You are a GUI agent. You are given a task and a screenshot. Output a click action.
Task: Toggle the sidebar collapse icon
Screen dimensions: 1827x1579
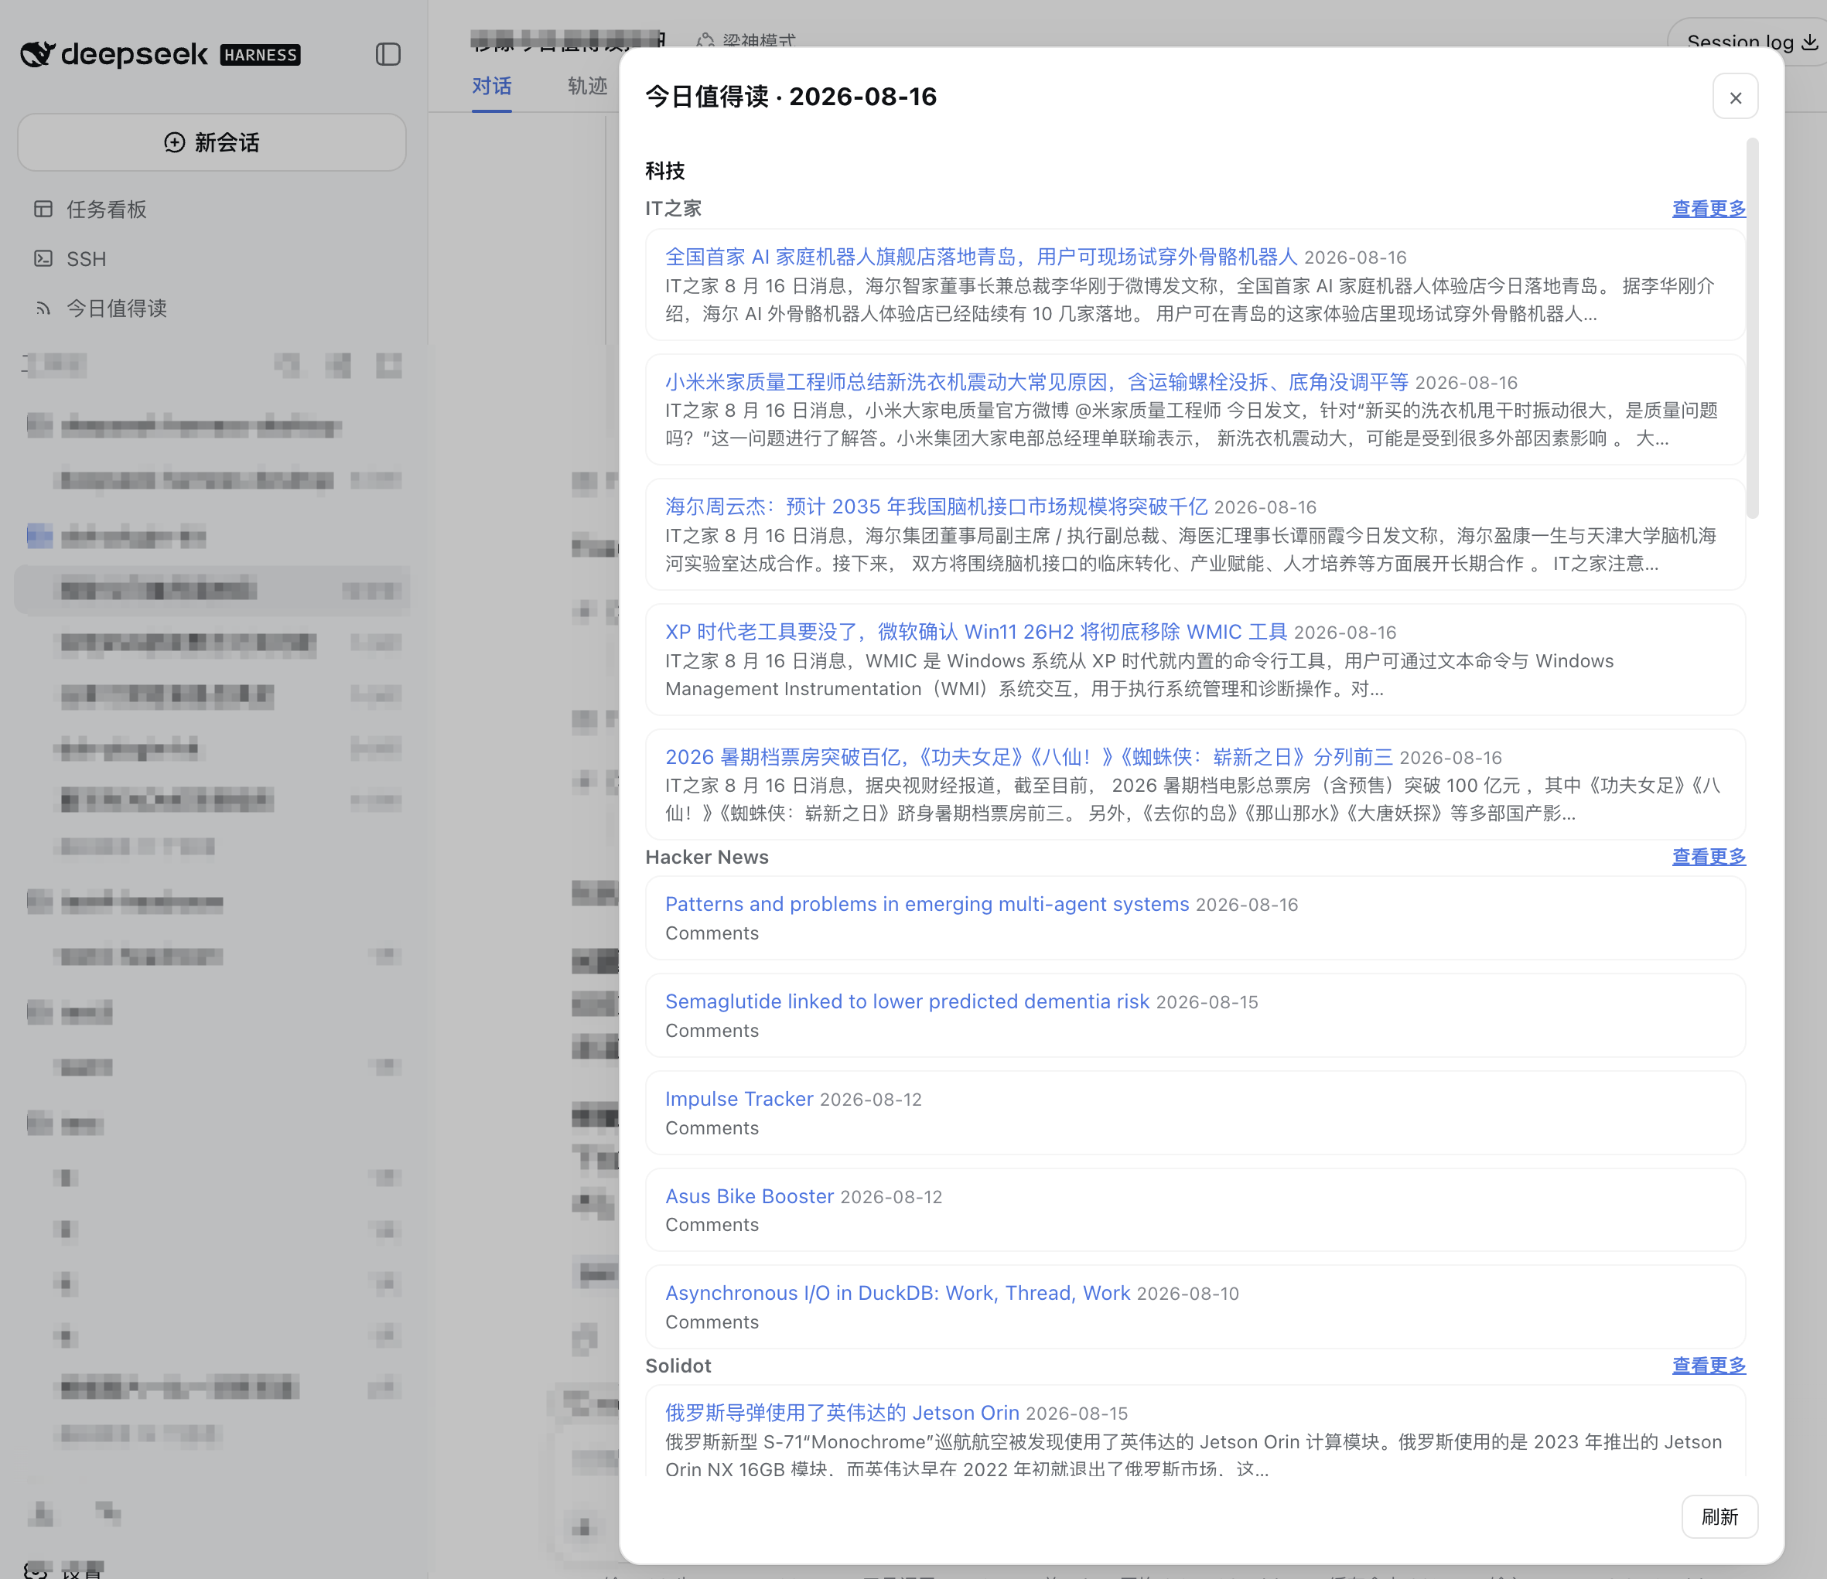388,55
